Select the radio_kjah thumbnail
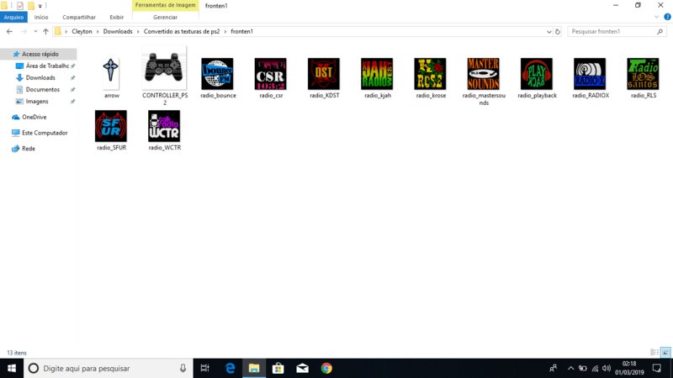673x378 pixels. pos(377,74)
